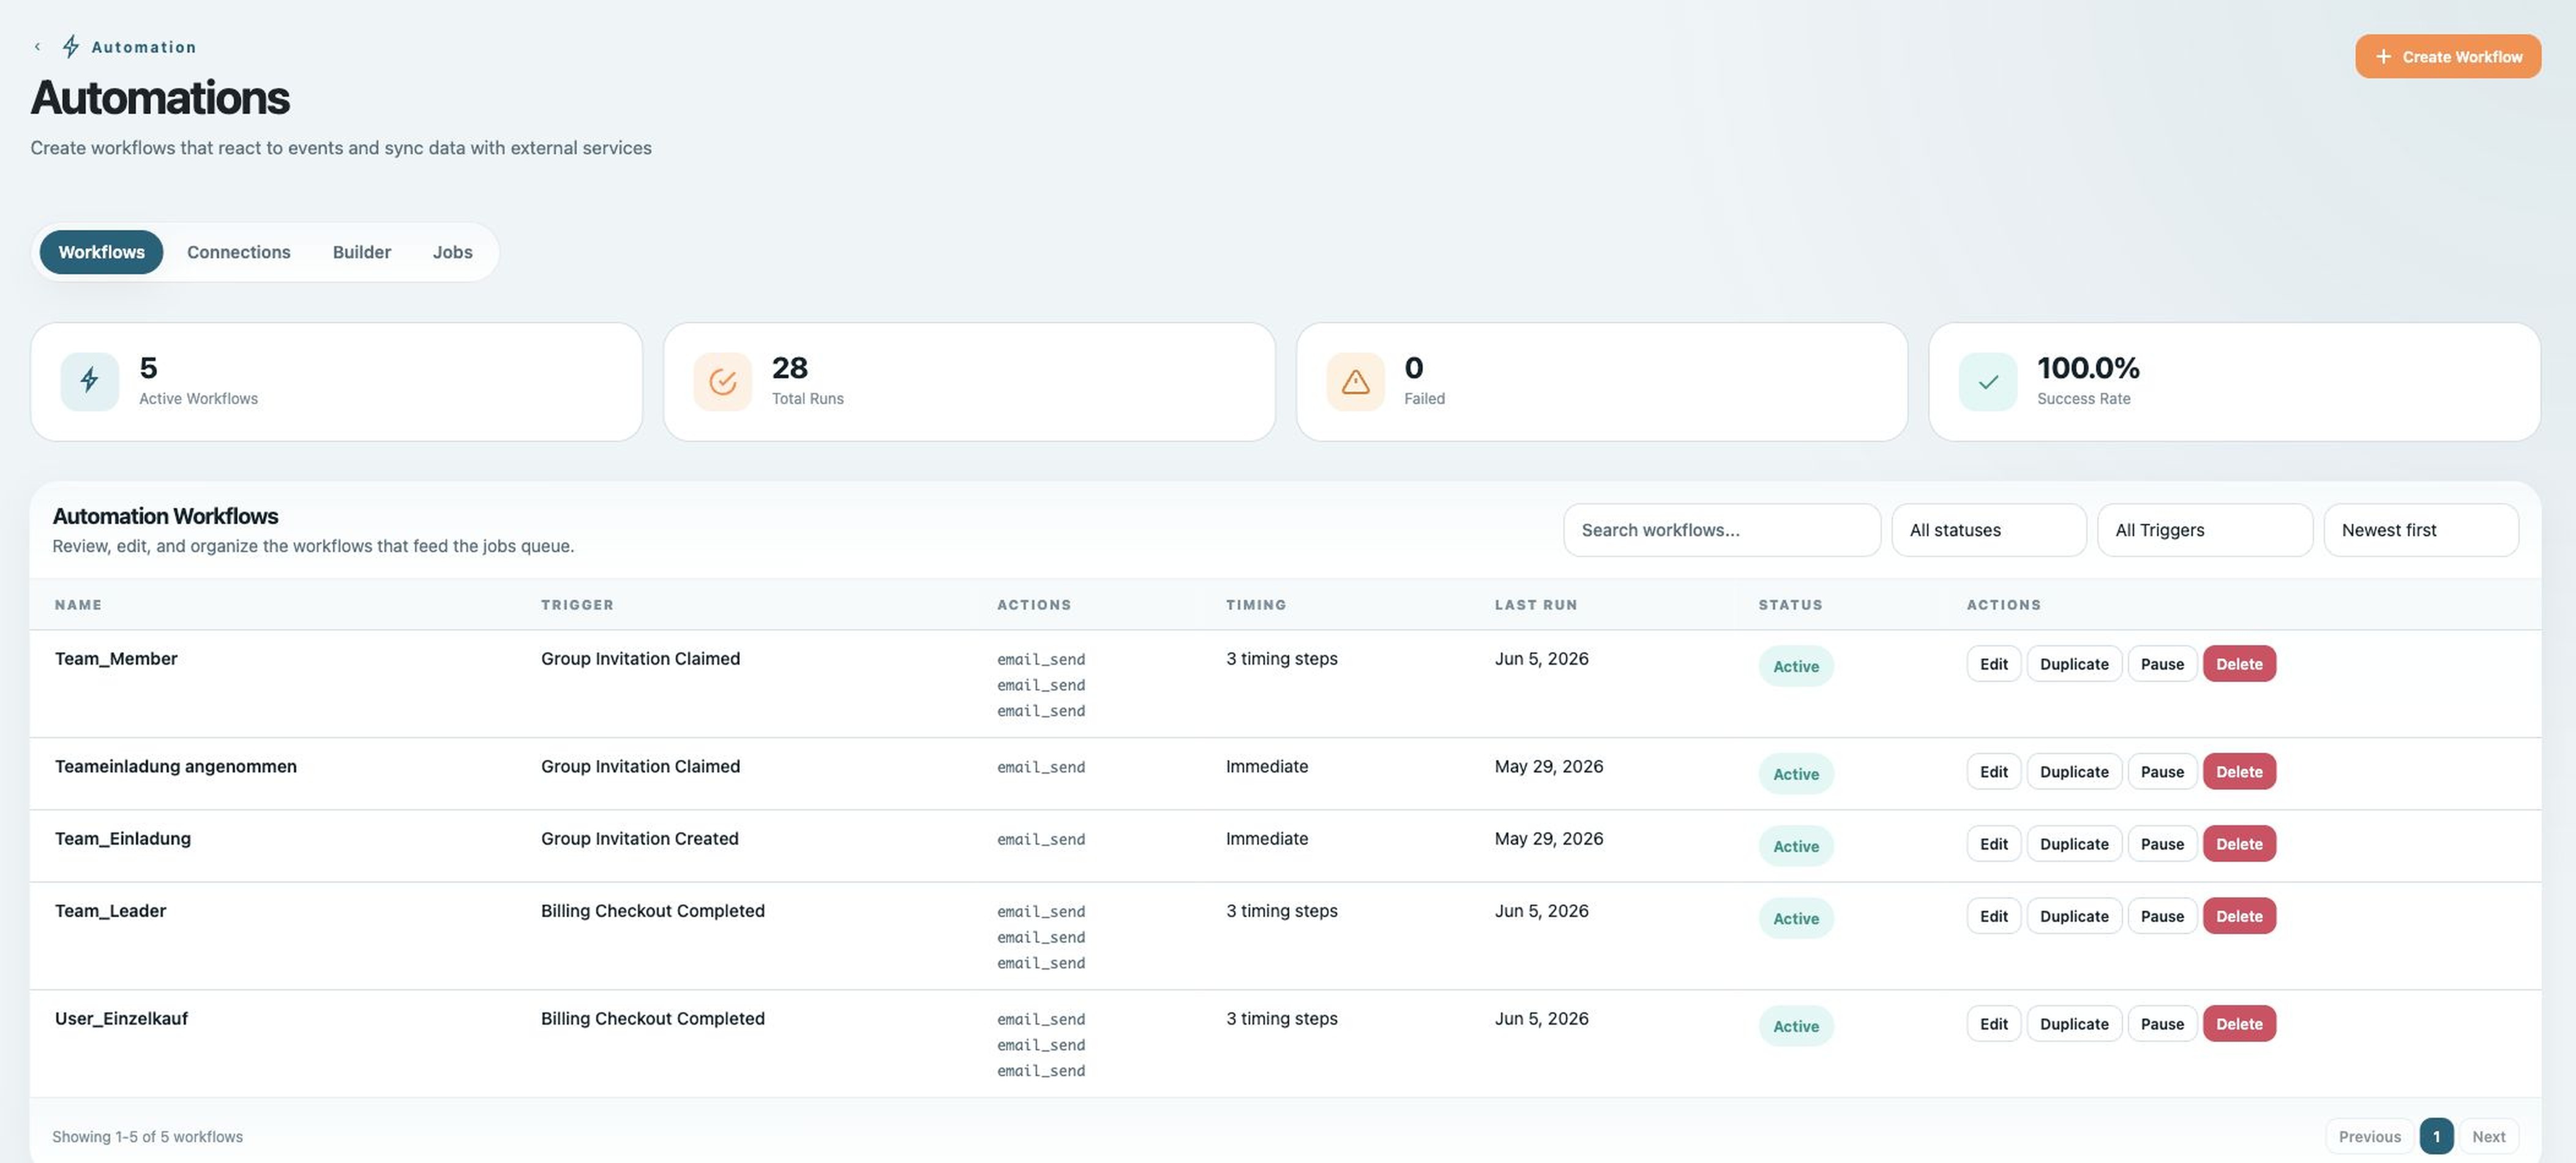Click Team_Einladung's May 29, 2026 last run
The width and height of the screenshot is (2576, 1163).
[x=1548, y=839]
